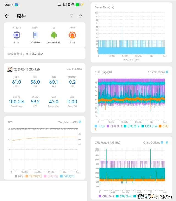Toggle CPU 0~1 legend in CPU Frequency
176x201 pixels.
(106, 196)
